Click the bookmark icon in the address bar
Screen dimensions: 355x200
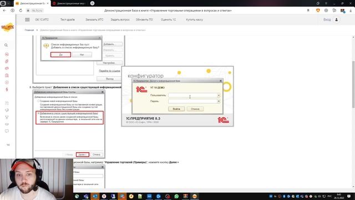308,11
